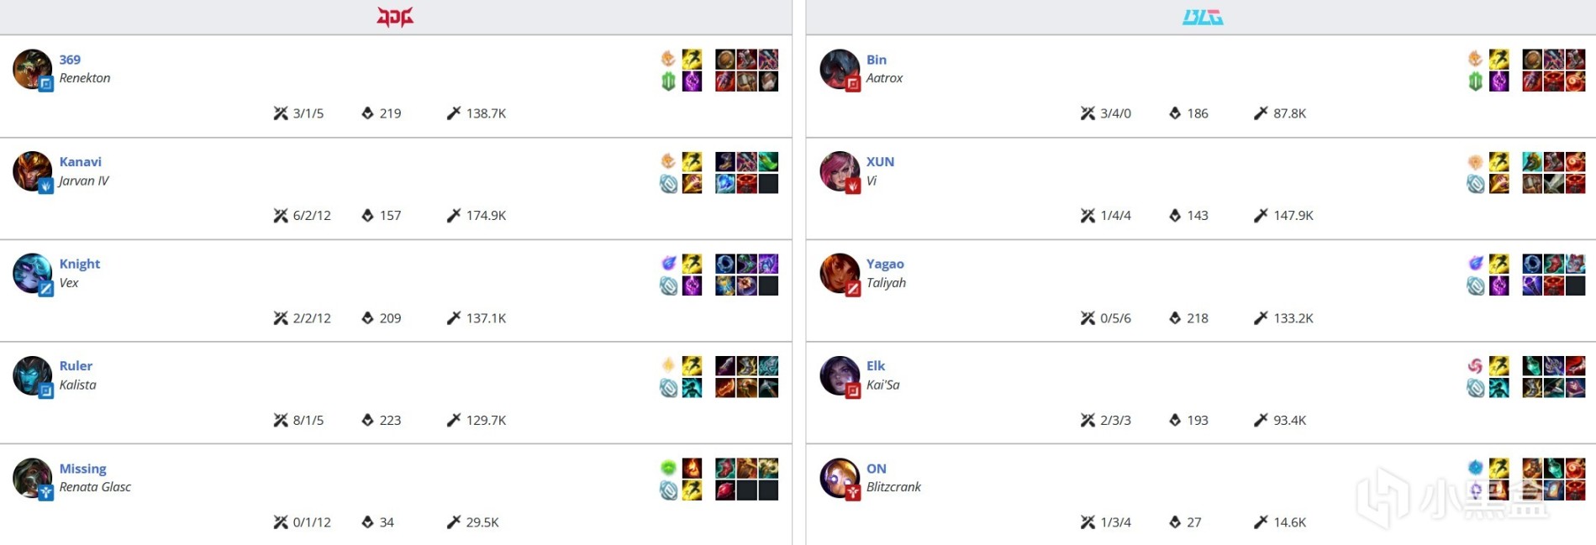
Task: Click the BLG team logo
Action: click(1202, 17)
